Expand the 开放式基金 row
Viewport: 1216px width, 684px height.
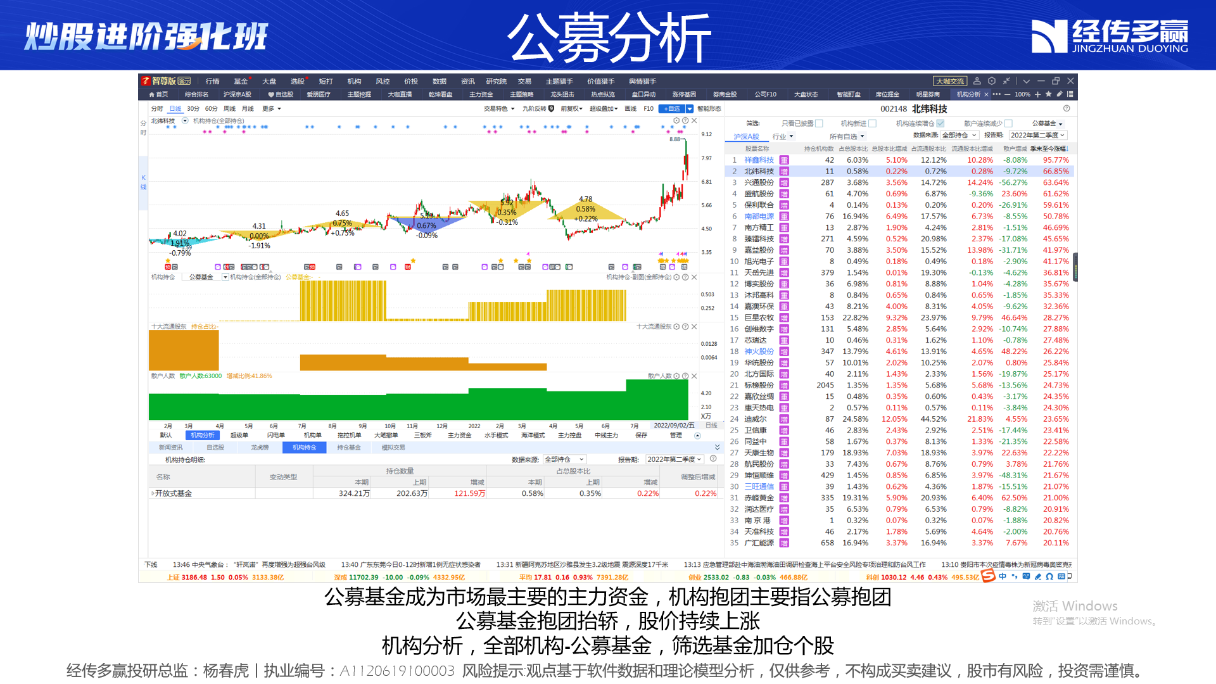[x=153, y=493]
